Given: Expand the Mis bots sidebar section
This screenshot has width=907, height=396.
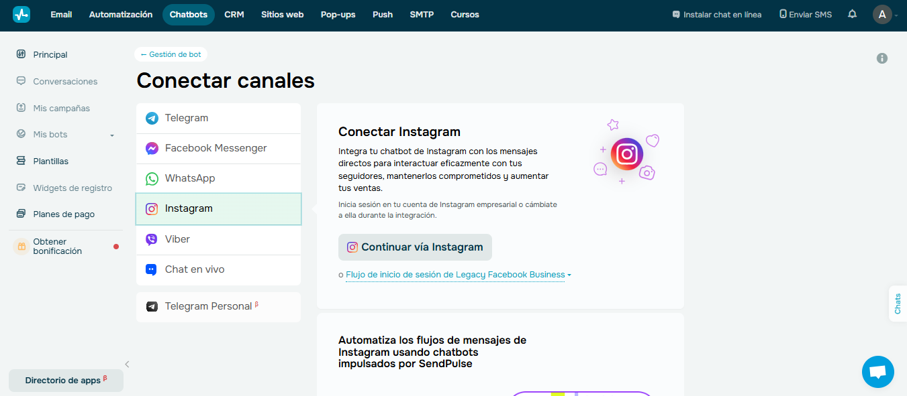Looking at the screenshot, I should [111, 134].
